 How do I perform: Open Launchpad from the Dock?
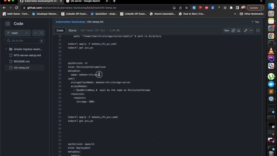pos(271,13)
